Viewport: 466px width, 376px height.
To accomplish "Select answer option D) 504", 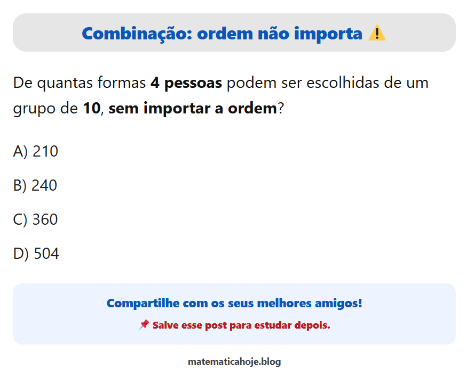I will tap(36, 254).
